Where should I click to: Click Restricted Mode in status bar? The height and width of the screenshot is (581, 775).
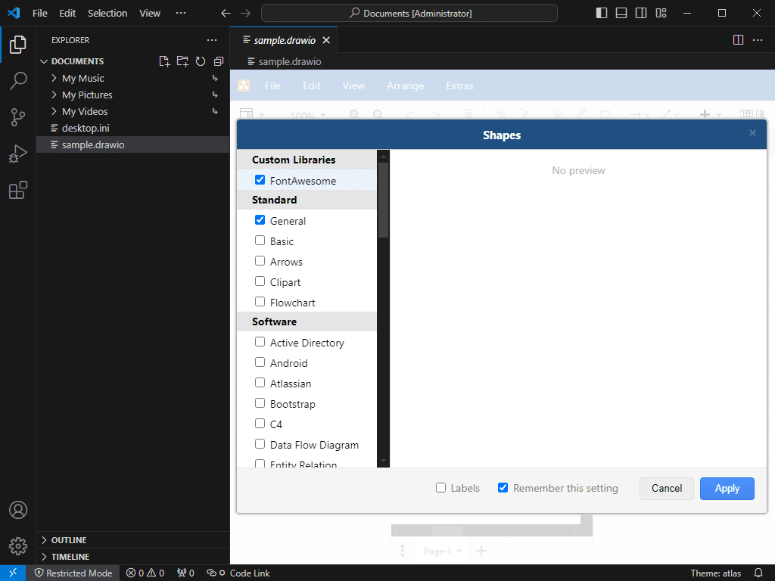coord(73,573)
